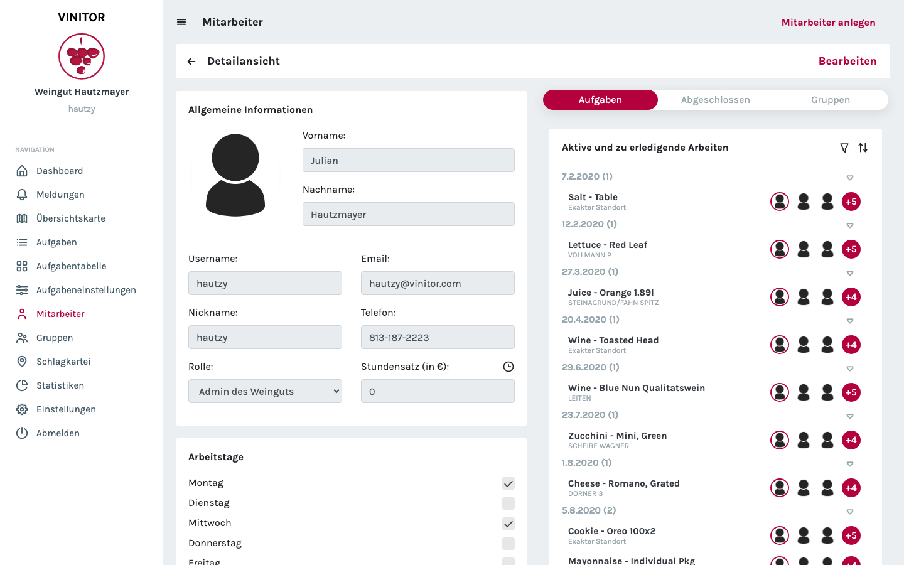The width and height of the screenshot is (904, 565).
Task: Toggle the Dienstag workday checkbox
Action: [x=508, y=503]
